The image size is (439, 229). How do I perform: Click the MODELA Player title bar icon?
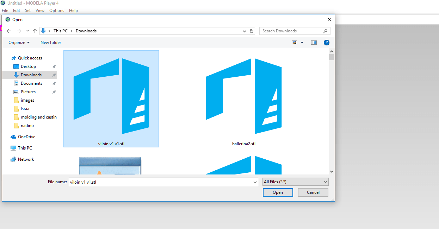pos(3,3)
